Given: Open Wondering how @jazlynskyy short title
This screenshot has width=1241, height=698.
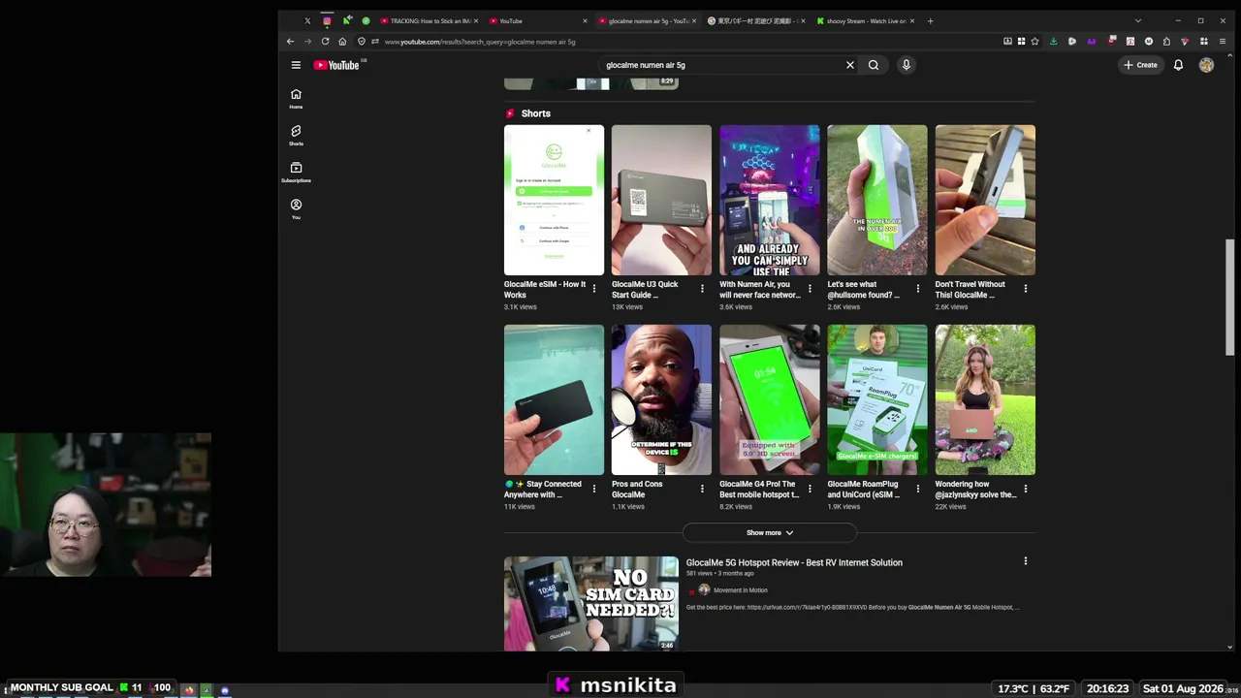Looking at the screenshot, I should 975,489.
